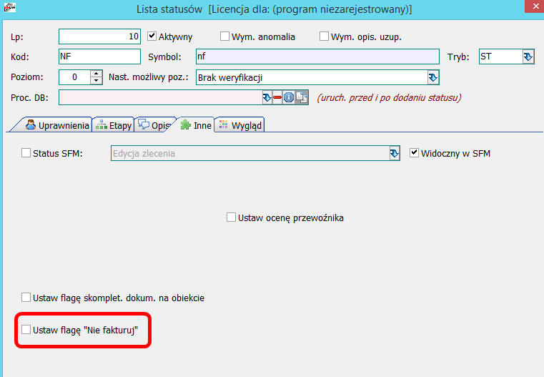
Task: Enable Ustaw flagę skomplet. dokum. na obiekcie
Action: pyautogui.click(x=26, y=297)
